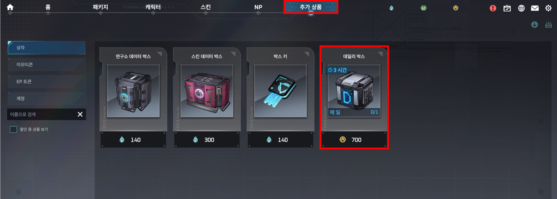Screen dimensions: 557x199
Task: Open the 추가 상품 tab
Action: 311,7
